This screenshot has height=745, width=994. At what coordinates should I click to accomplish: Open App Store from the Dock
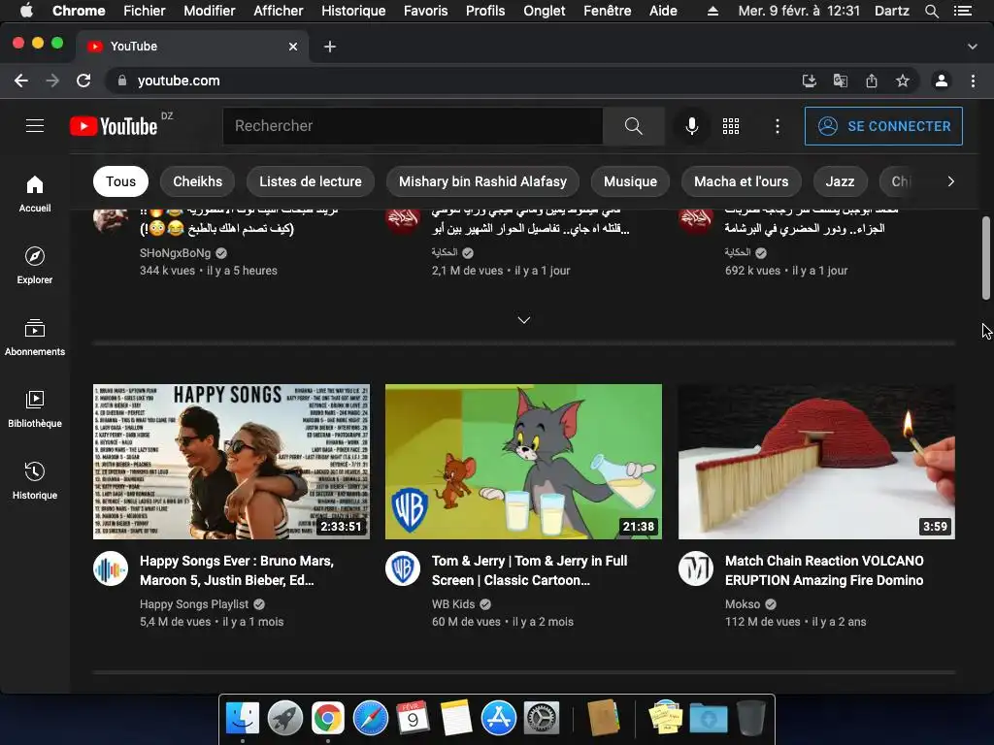[x=498, y=719]
